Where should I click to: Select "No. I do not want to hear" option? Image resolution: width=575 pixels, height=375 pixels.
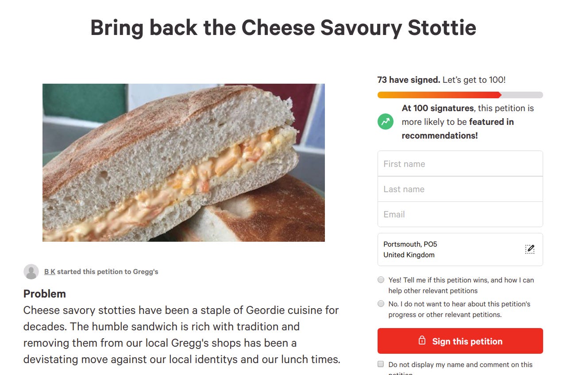coord(381,304)
